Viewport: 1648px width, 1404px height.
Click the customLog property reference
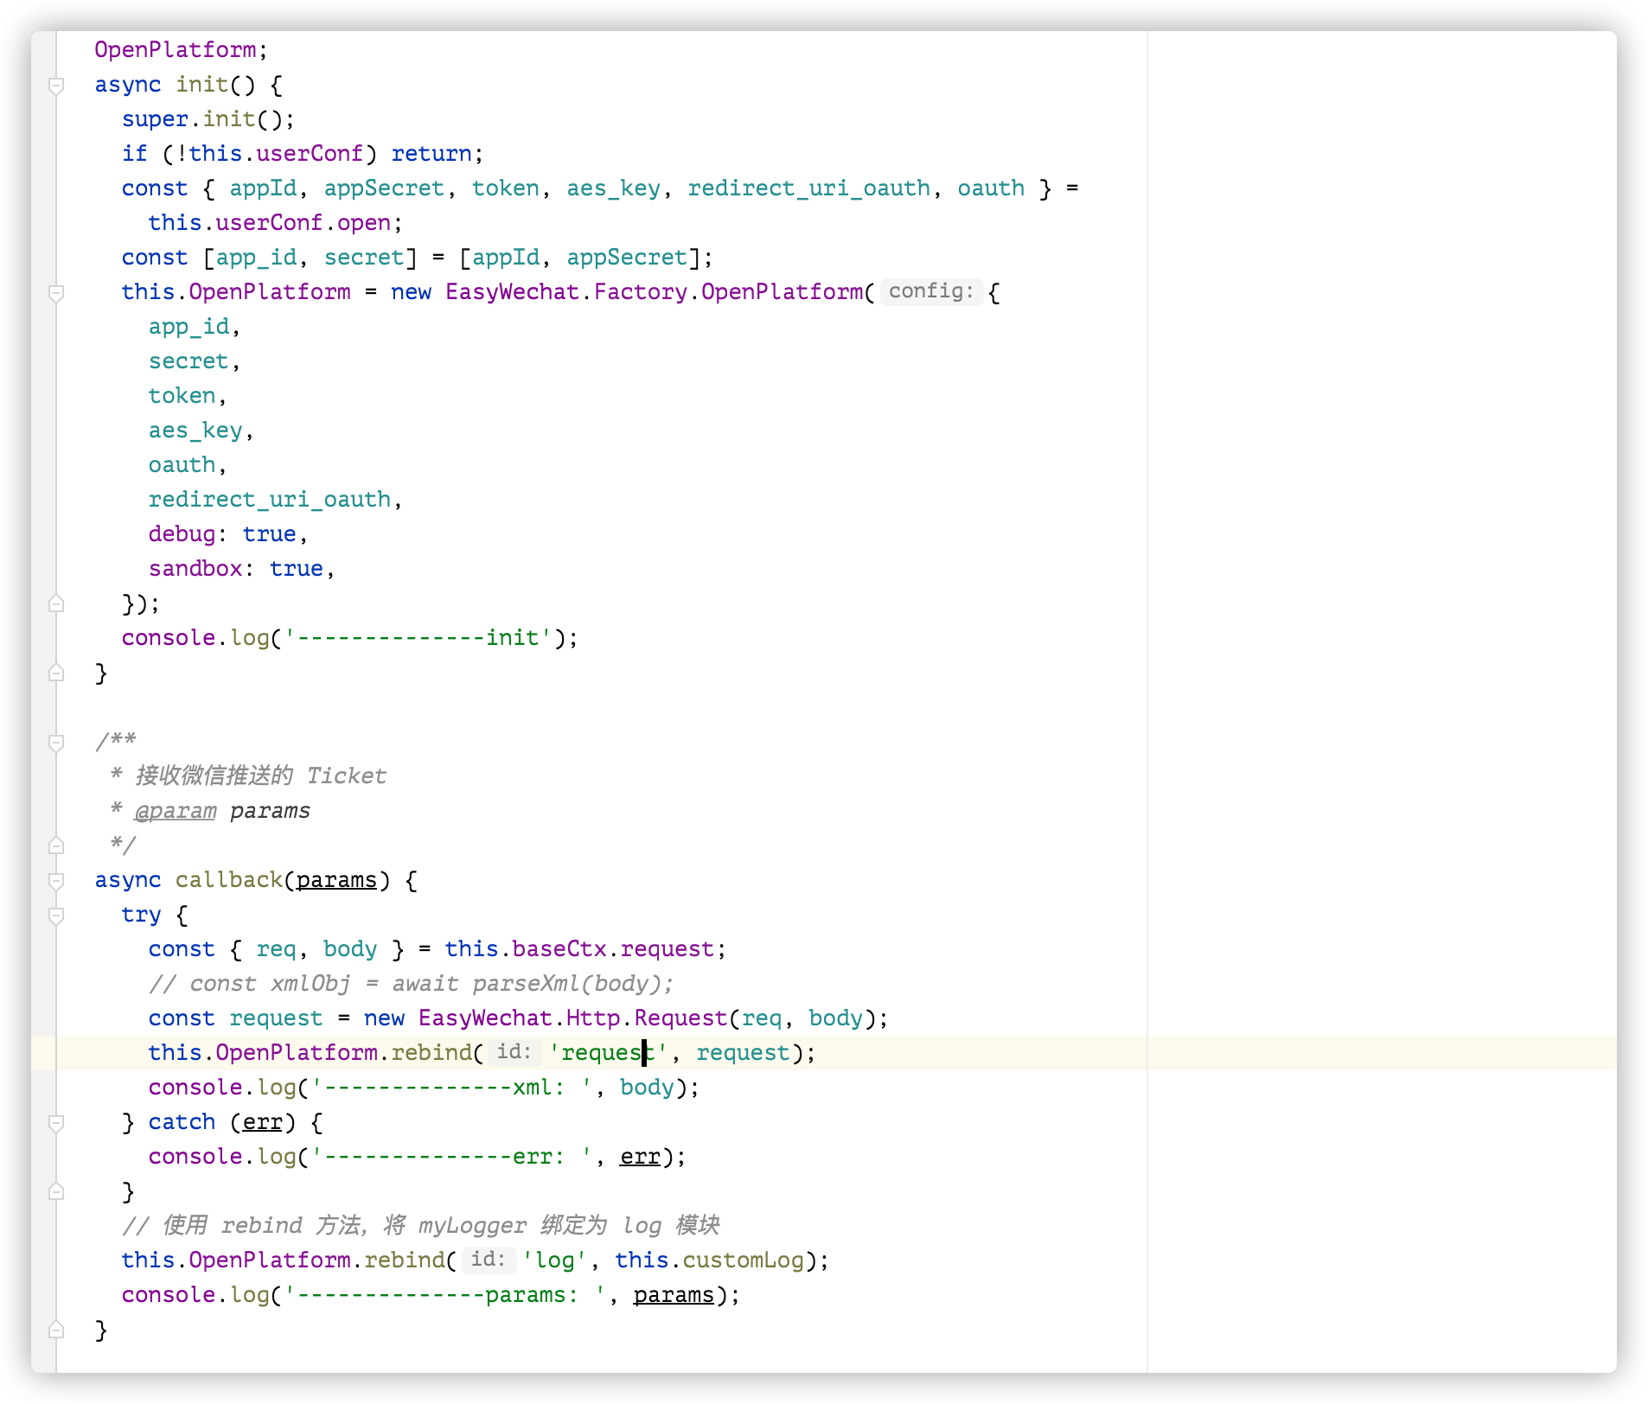744,1260
